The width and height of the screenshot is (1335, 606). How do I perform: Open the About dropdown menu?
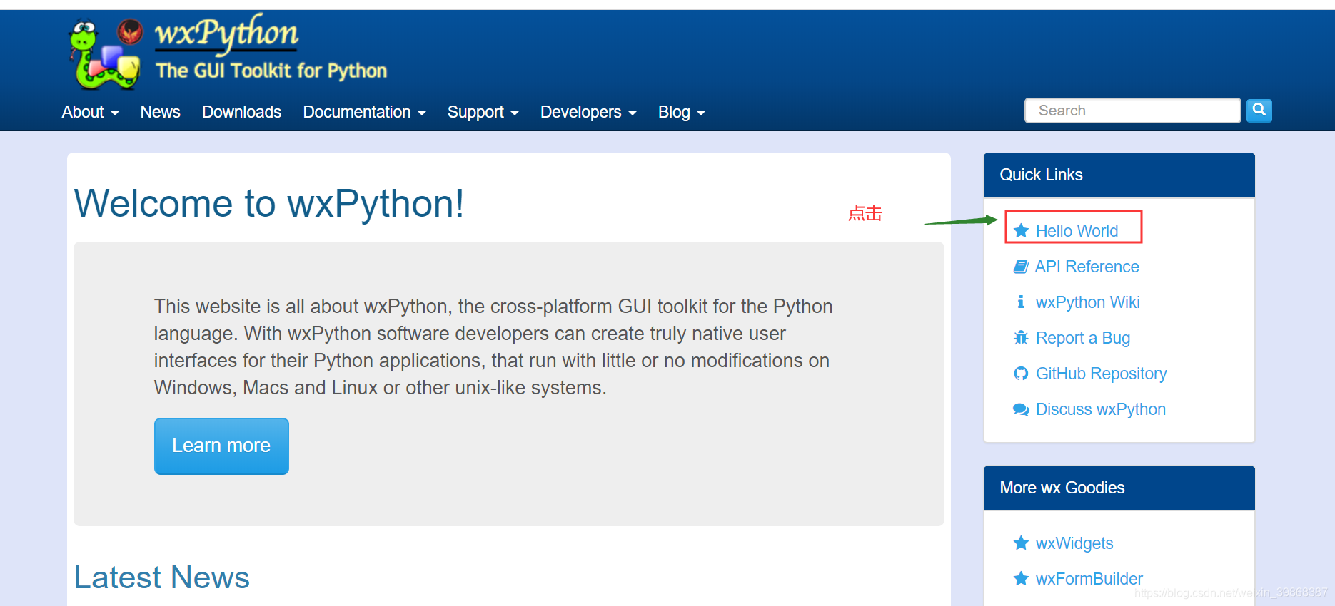[90, 112]
